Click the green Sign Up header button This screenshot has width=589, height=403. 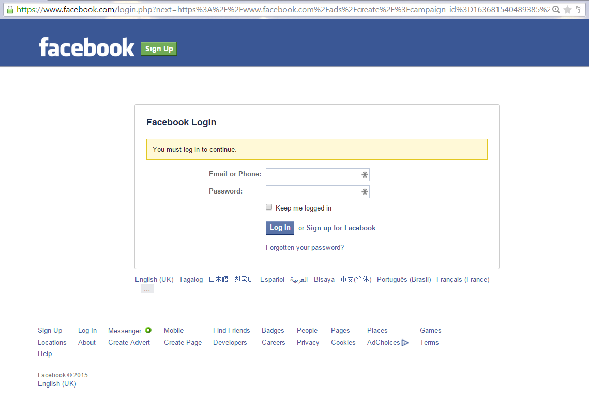(159, 49)
